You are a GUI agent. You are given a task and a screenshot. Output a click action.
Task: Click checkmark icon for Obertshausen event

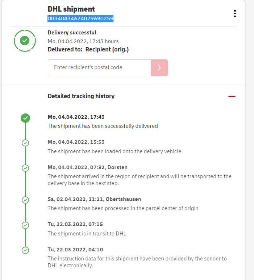pos(25,200)
